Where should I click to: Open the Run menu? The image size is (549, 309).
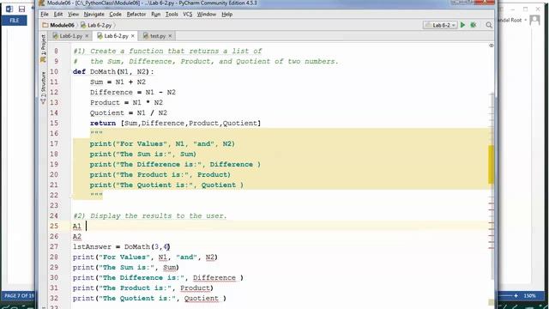156,15
